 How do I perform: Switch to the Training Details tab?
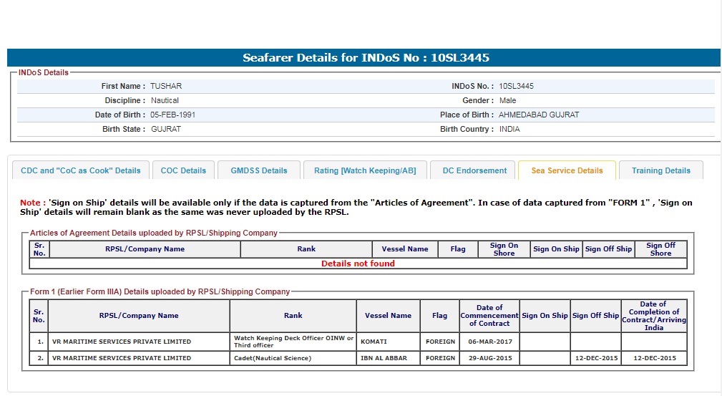click(660, 170)
